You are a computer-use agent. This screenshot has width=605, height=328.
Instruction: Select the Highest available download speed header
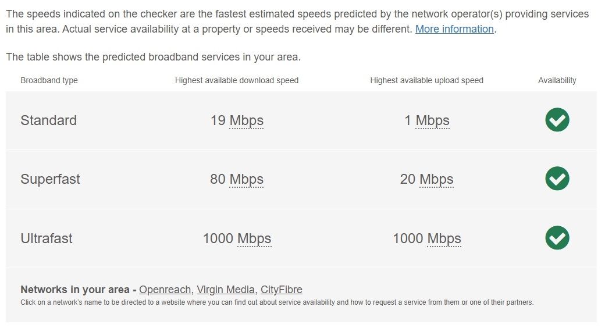237,80
